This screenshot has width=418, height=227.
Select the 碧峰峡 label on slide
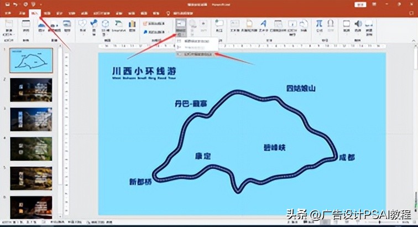[275, 147]
